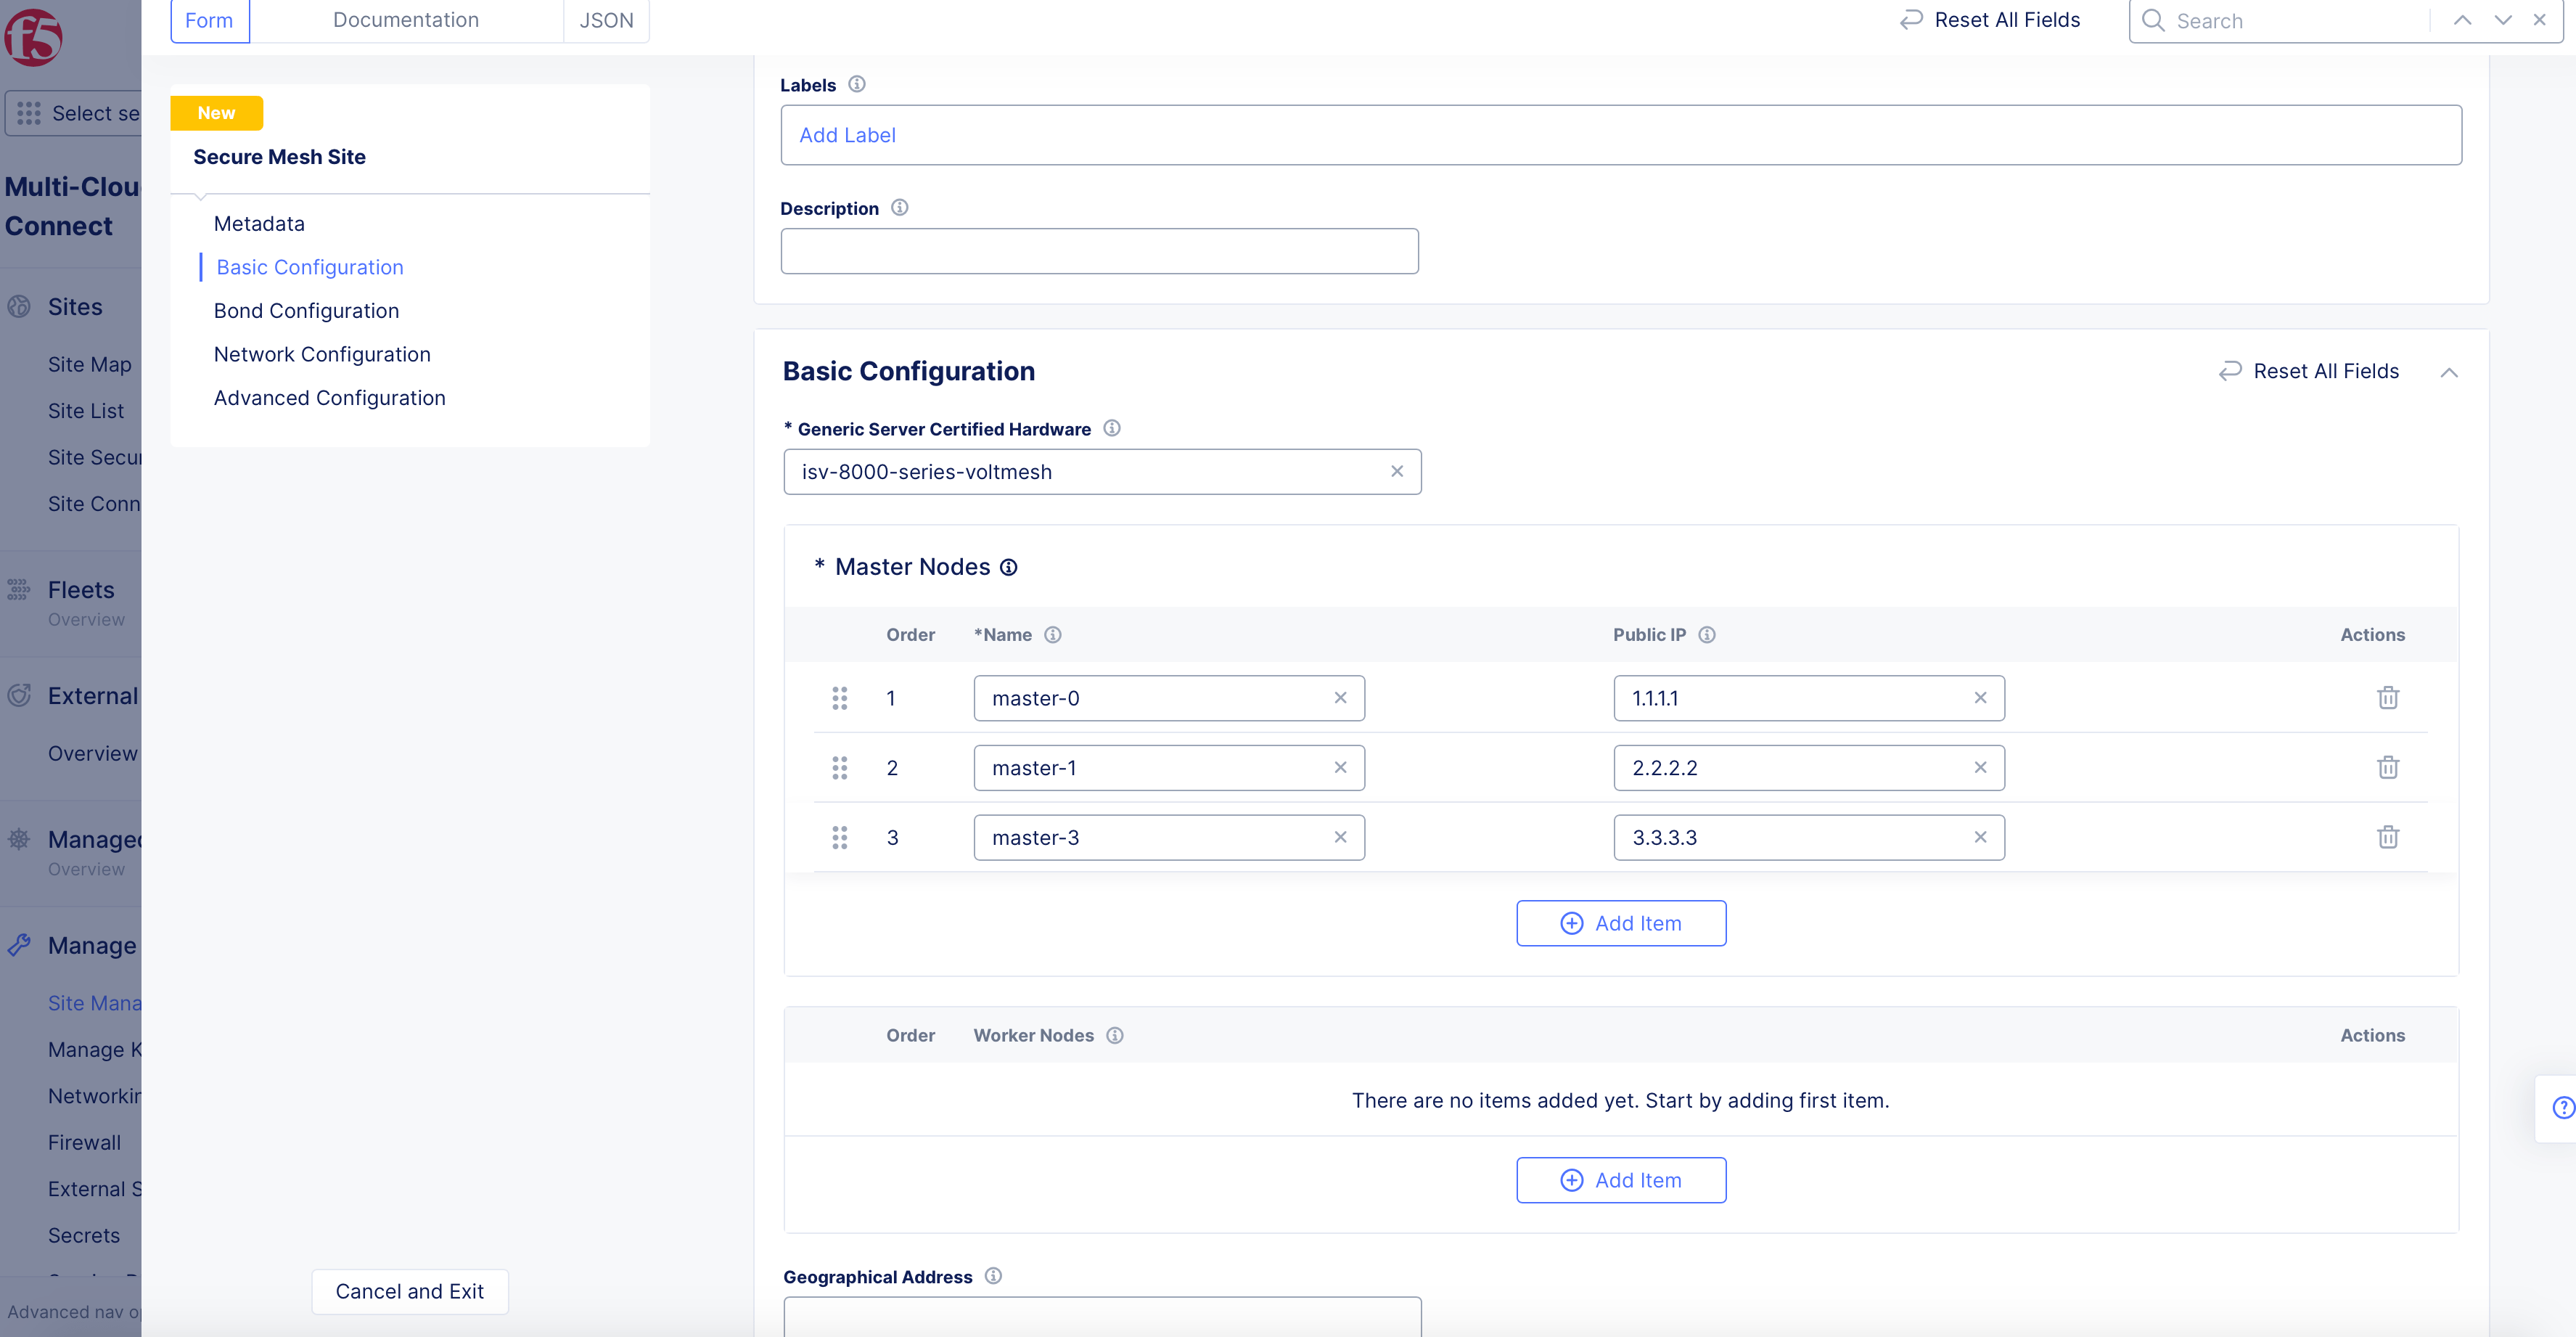Click the Sites globe icon in sidebar
Viewport: 2576px width, 1337px height.
pyautogui.click(x=20, y=307)
